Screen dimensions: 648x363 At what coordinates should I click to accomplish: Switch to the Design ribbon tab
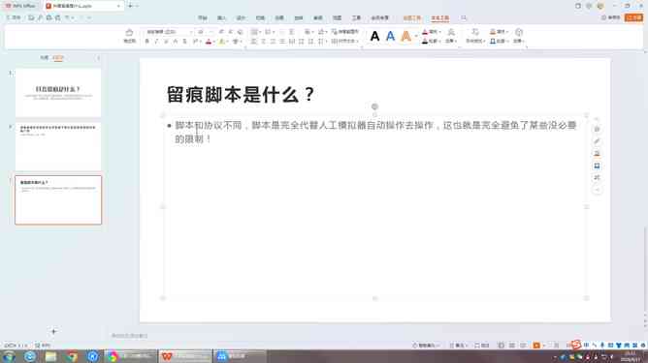pyautogui.click(x=241, y=18)
